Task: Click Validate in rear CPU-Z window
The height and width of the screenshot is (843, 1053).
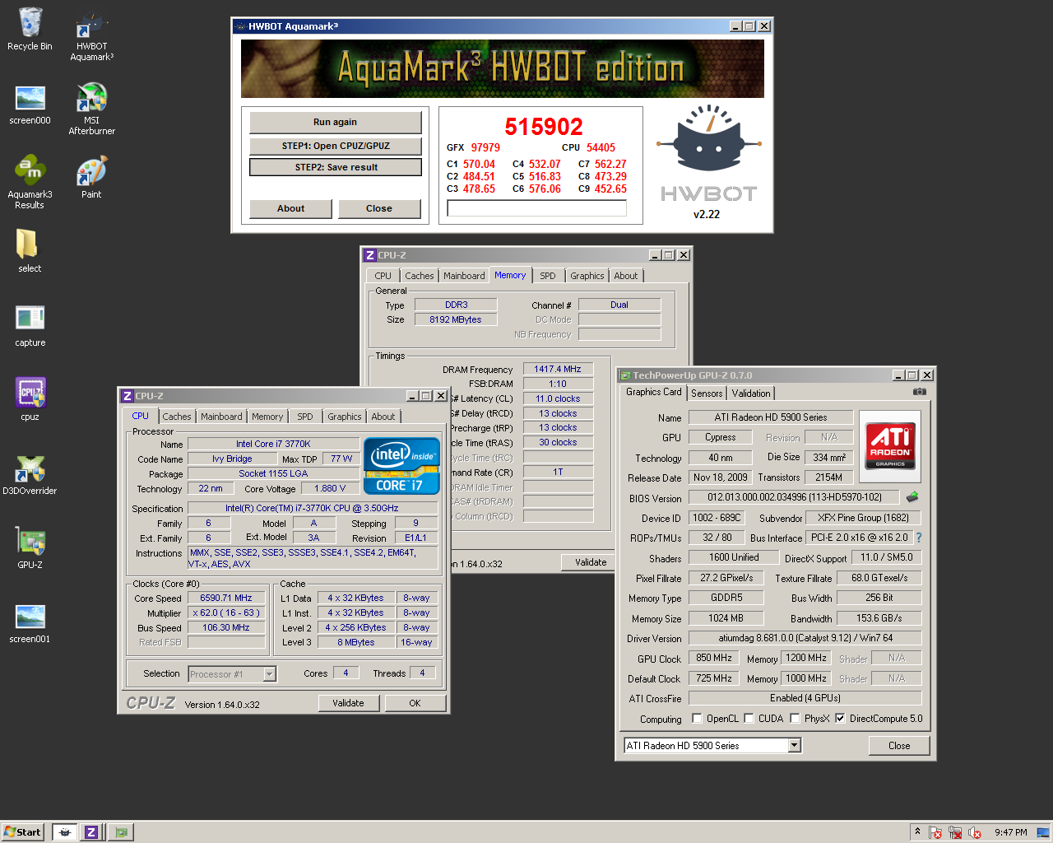Action: pos(588,562)
